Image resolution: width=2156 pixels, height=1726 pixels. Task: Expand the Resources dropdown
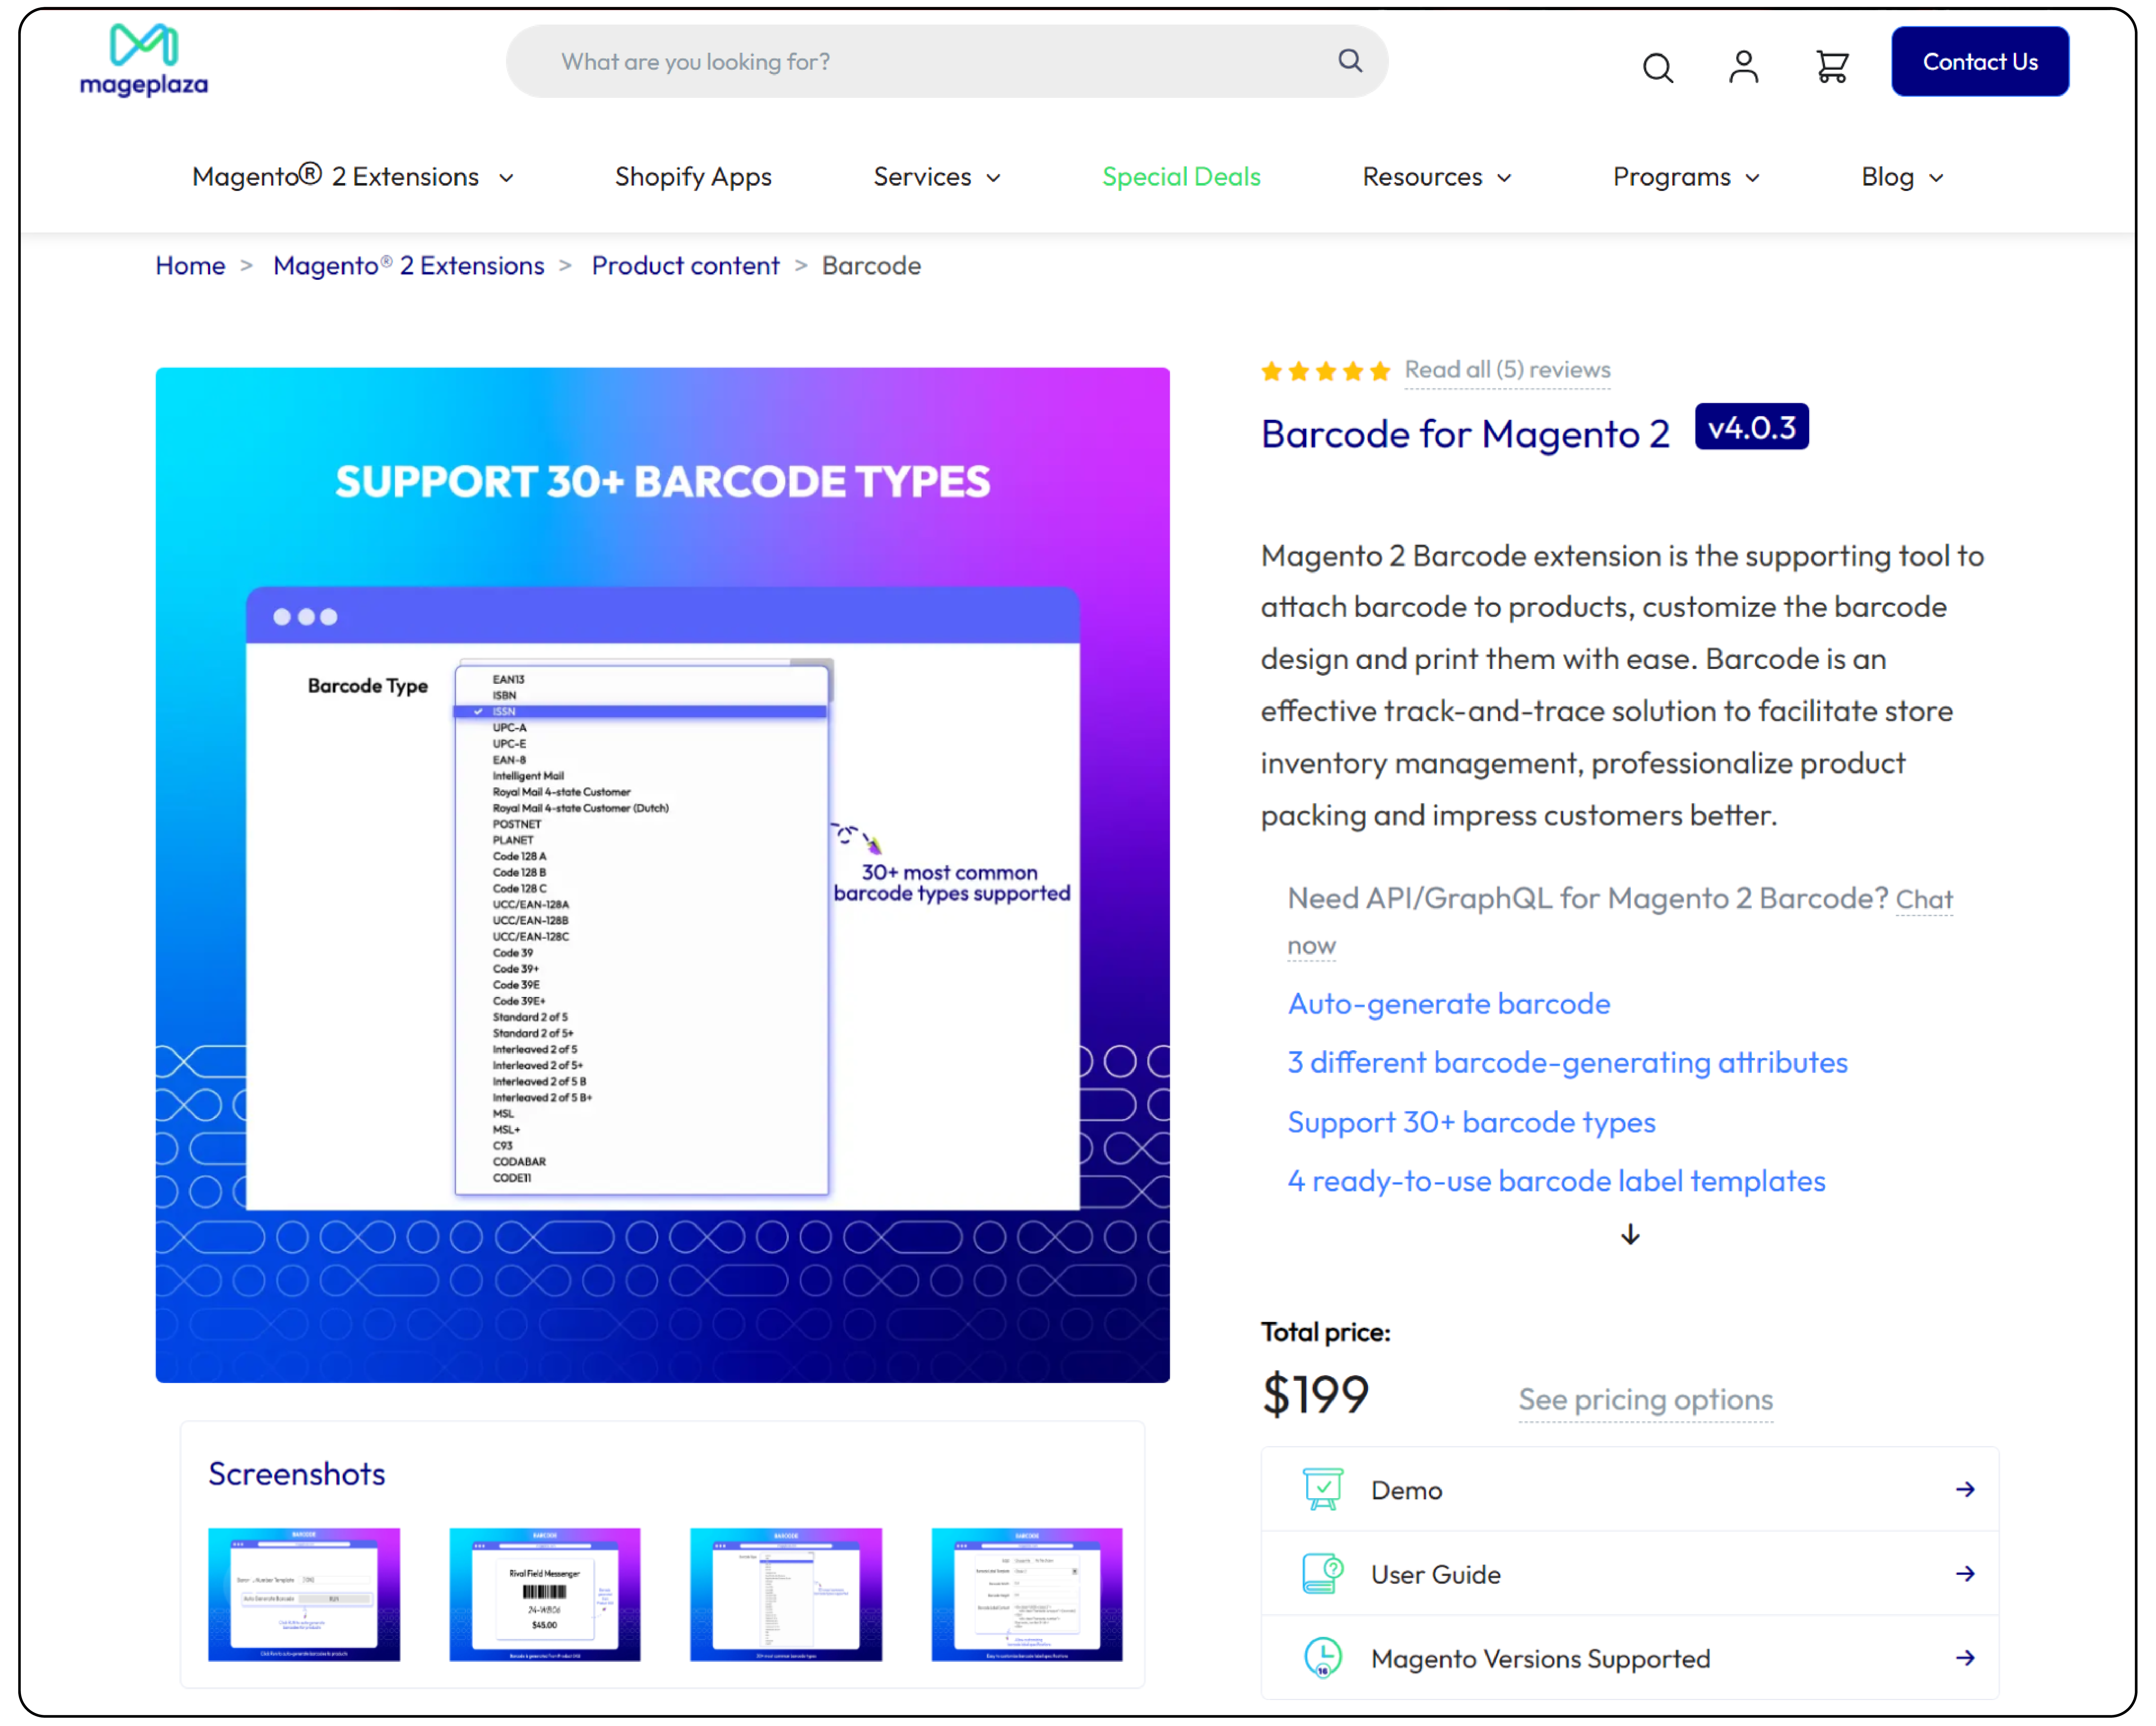1437,177
